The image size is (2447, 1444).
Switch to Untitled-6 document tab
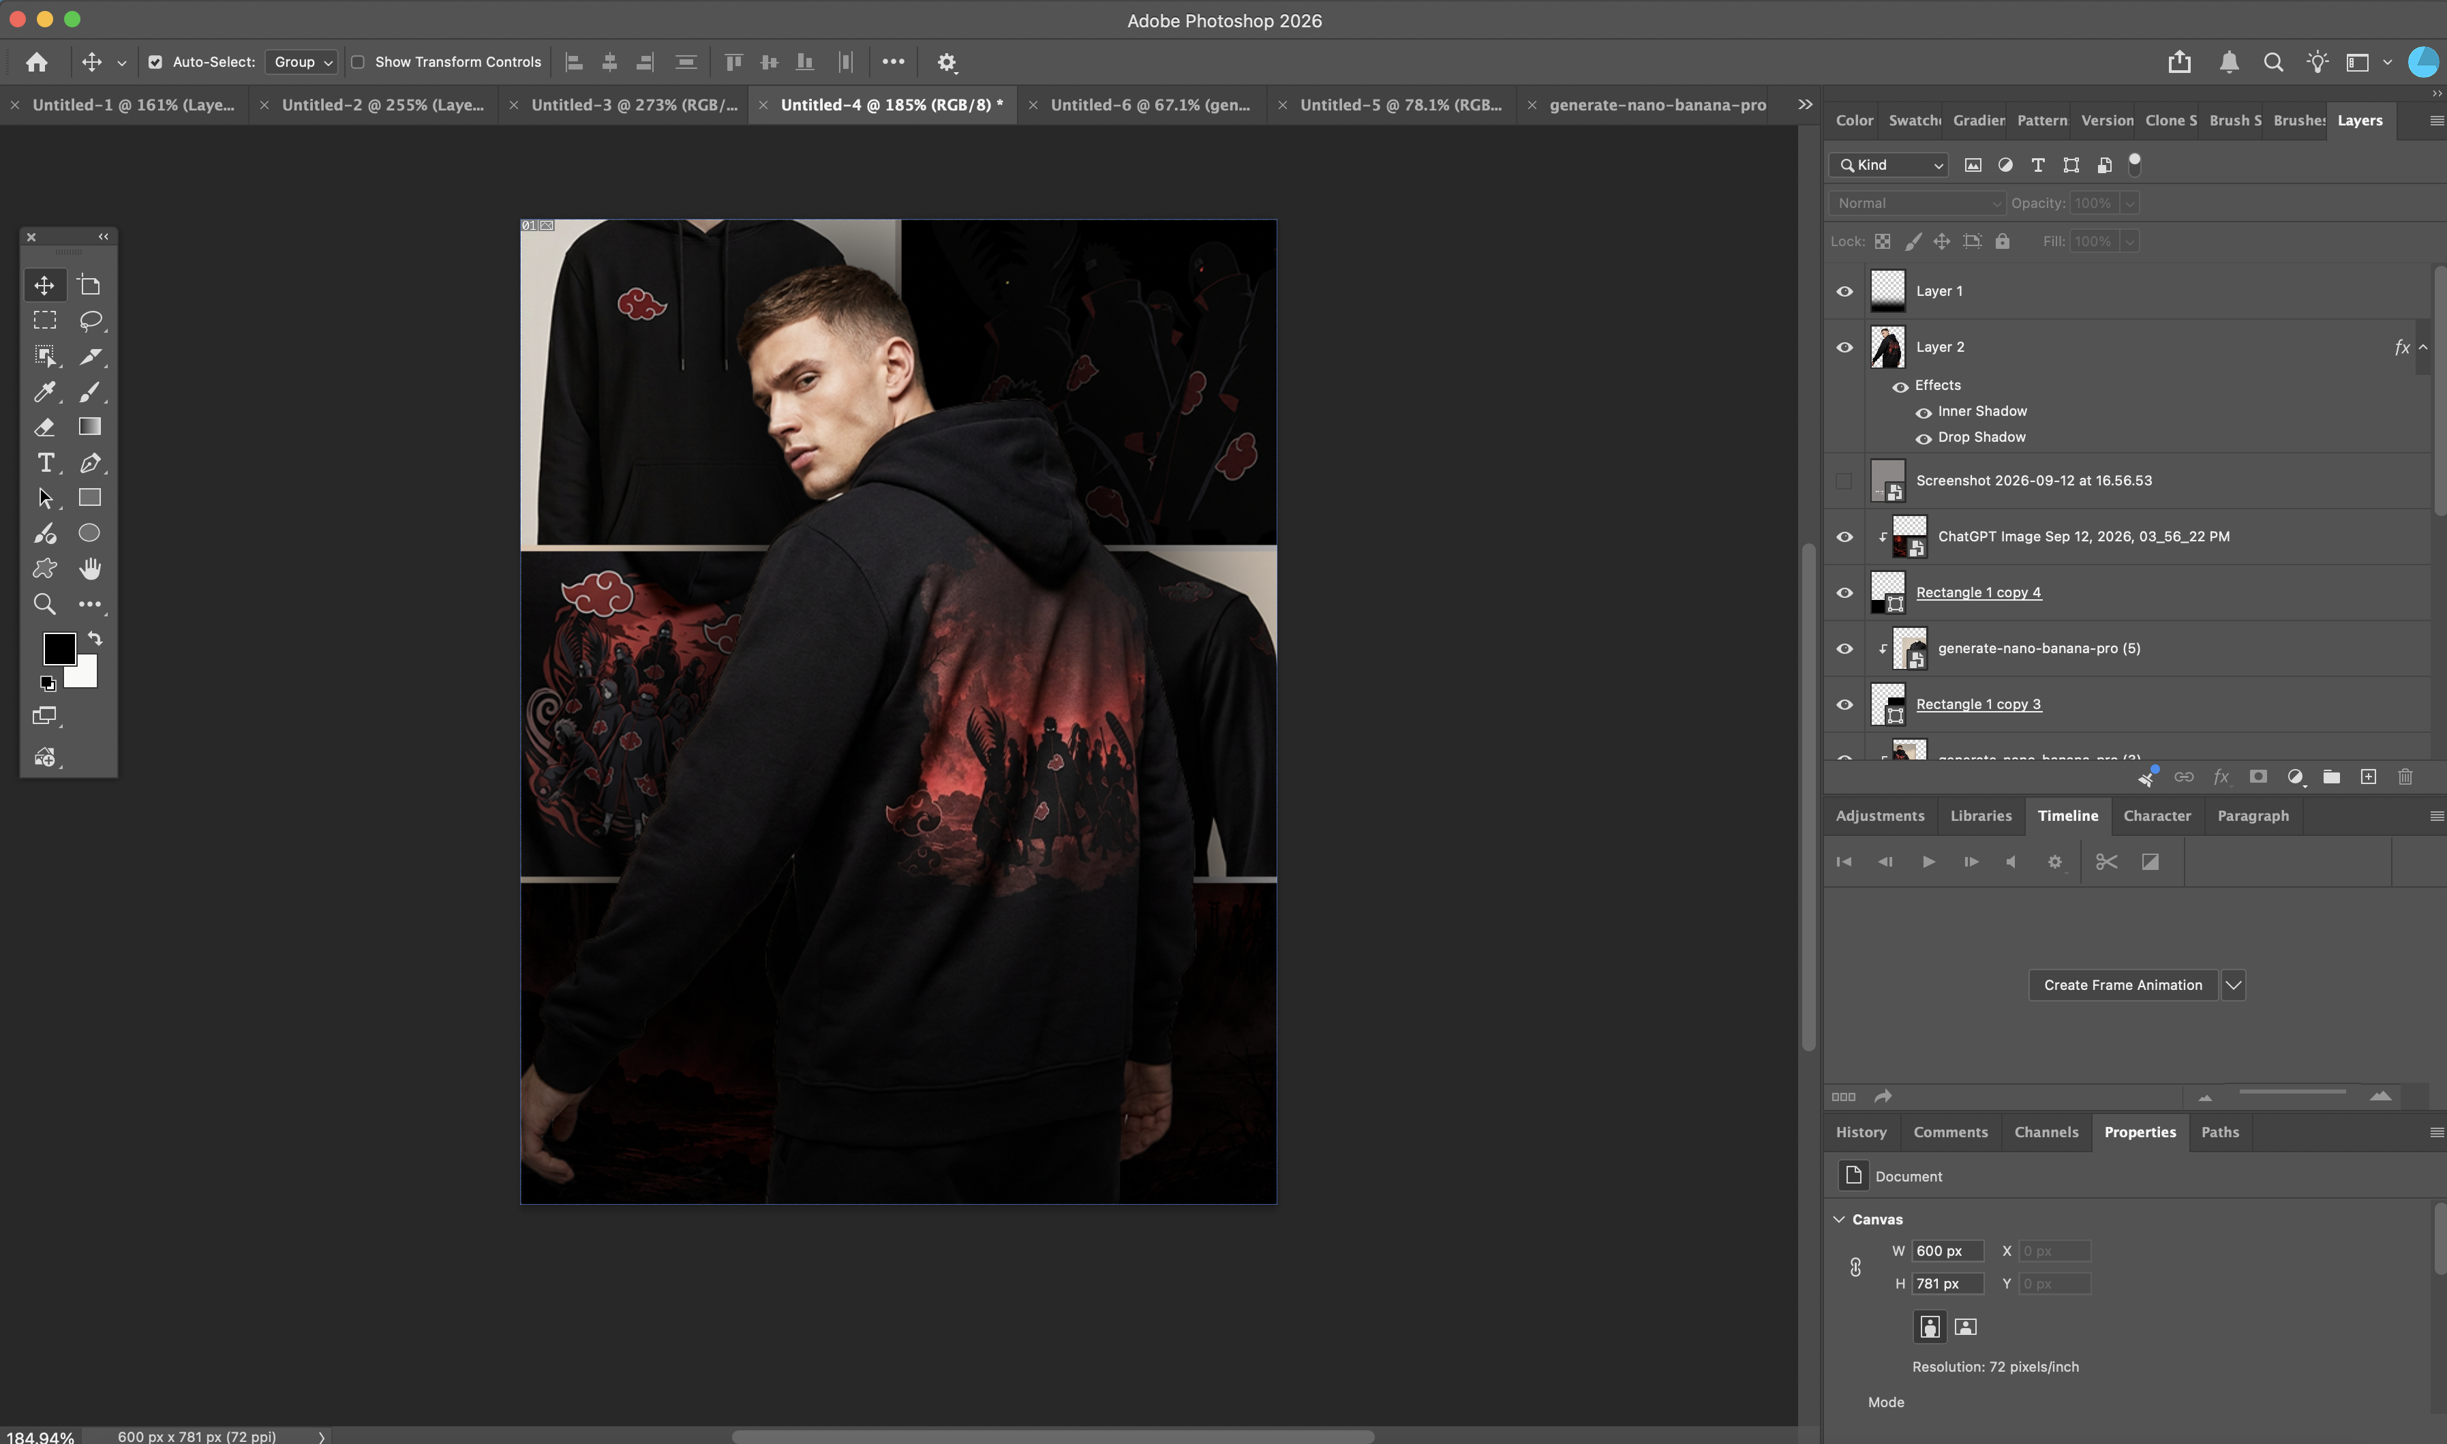pos(1150,105)
